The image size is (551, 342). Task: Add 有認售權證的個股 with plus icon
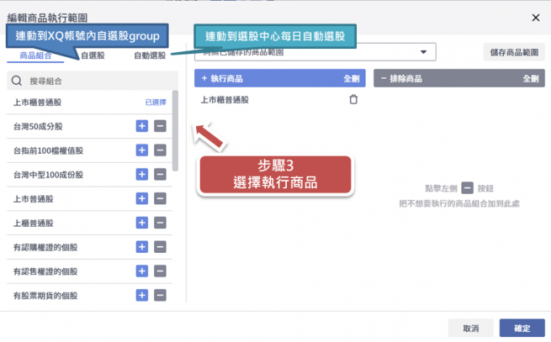tap(142, 272)
